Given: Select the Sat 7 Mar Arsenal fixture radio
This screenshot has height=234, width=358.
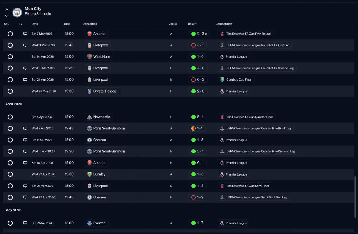Looking at the screenshot, I should click(10, 34).
